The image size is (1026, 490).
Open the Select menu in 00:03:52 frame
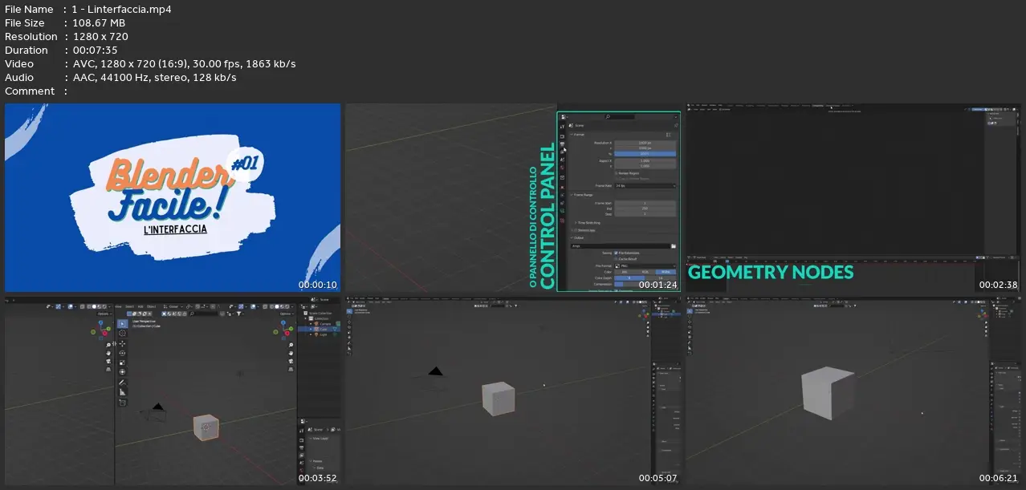coord(129,306)
